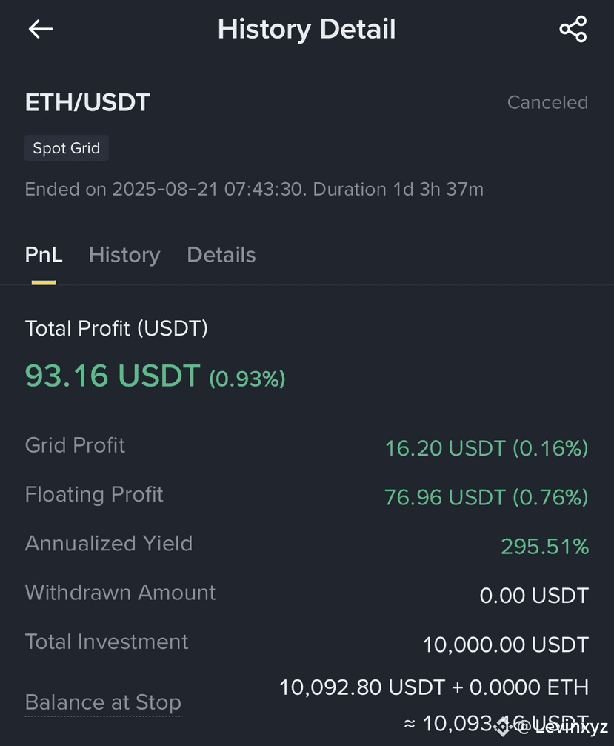614x746 pixels.
Task: Open the Details tab
Action: pyautogui.click(x=221, y=255)
